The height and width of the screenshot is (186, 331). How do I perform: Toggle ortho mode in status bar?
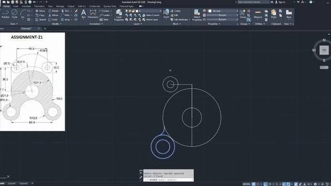[x=265, y=184]
